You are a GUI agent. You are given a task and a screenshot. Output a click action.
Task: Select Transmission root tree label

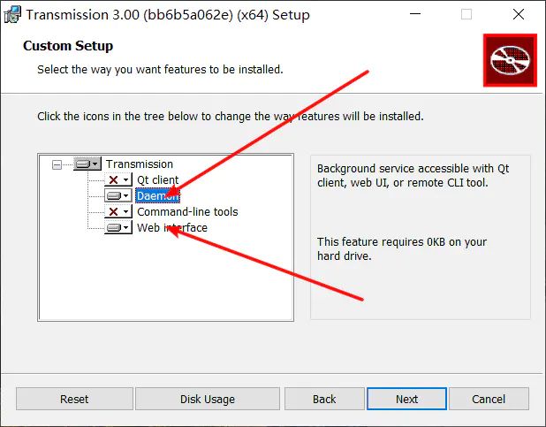139,164
